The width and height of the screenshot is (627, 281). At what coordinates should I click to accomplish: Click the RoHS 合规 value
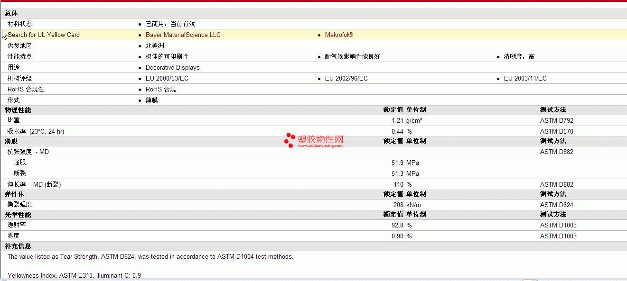point(161,90)
